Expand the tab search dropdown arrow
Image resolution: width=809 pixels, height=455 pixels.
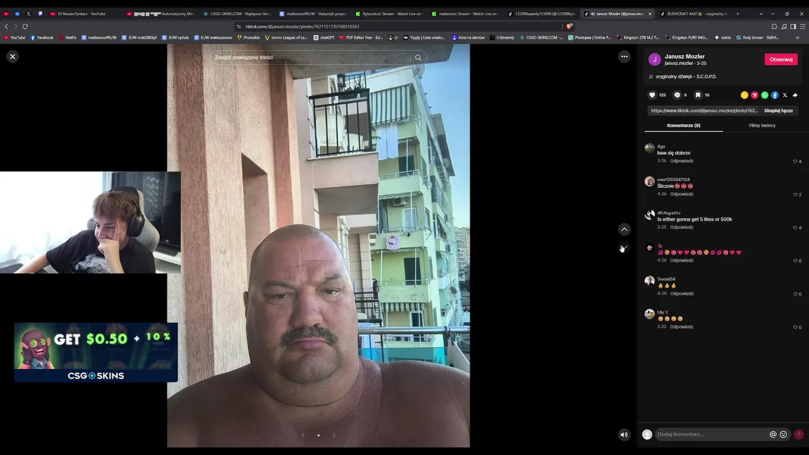pos(761,13)
